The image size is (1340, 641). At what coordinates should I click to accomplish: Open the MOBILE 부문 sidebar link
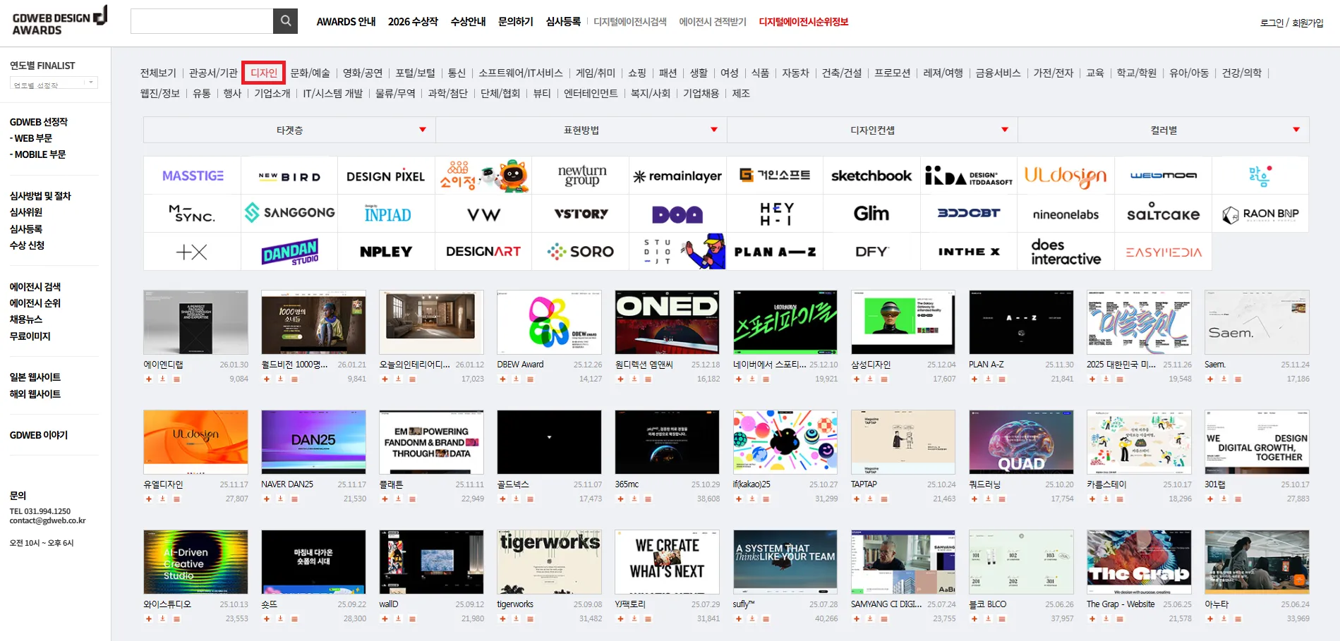click(x=40, y=154)
